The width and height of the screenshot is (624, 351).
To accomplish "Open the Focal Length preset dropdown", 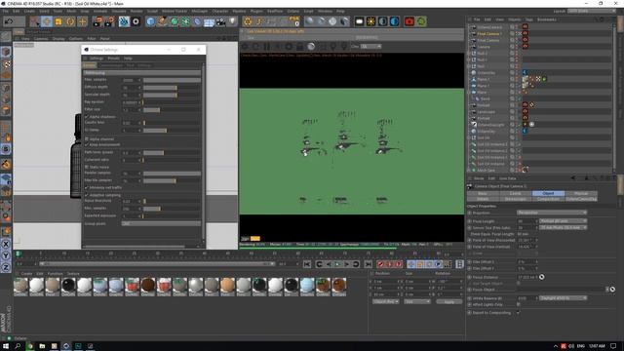I will [x=563, y=221].
